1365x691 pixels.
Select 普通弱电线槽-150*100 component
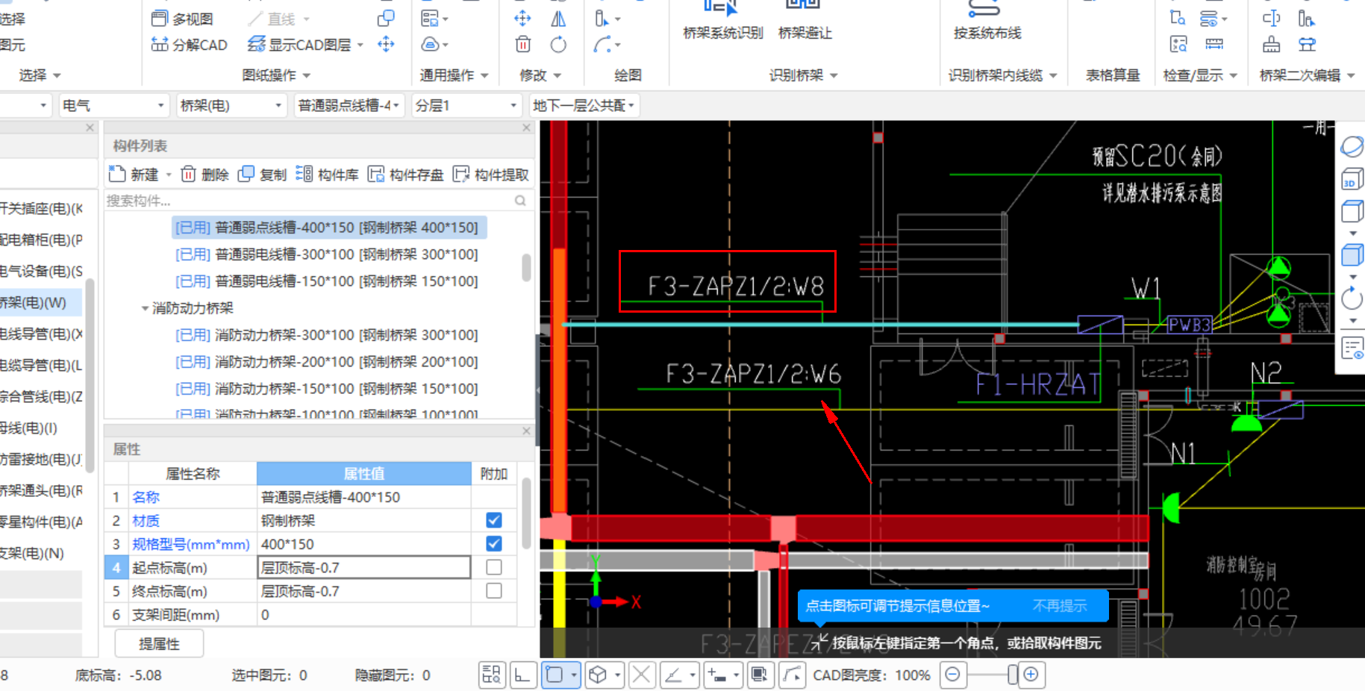point(327,281)
